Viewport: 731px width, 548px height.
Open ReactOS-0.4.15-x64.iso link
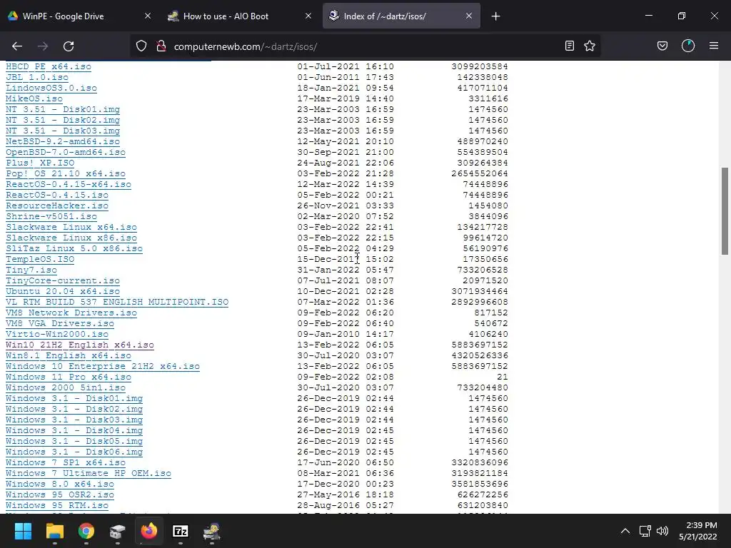click(69, 184)
